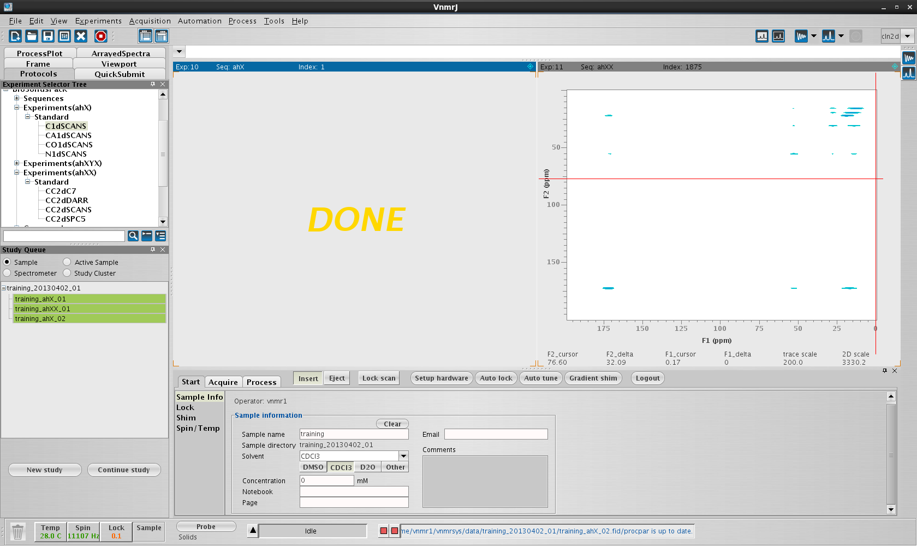917x546 pixels.
Task: Click the trash can icon
Action: [17, 532]
